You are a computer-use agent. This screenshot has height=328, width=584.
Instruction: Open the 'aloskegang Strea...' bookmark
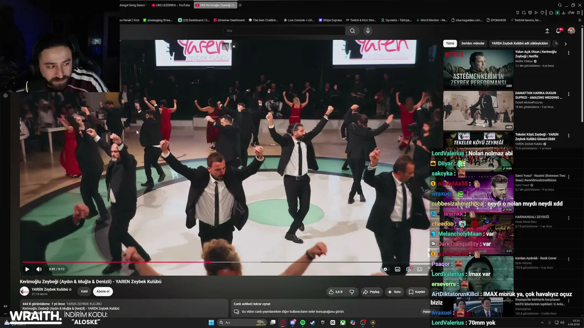[157, 20]
